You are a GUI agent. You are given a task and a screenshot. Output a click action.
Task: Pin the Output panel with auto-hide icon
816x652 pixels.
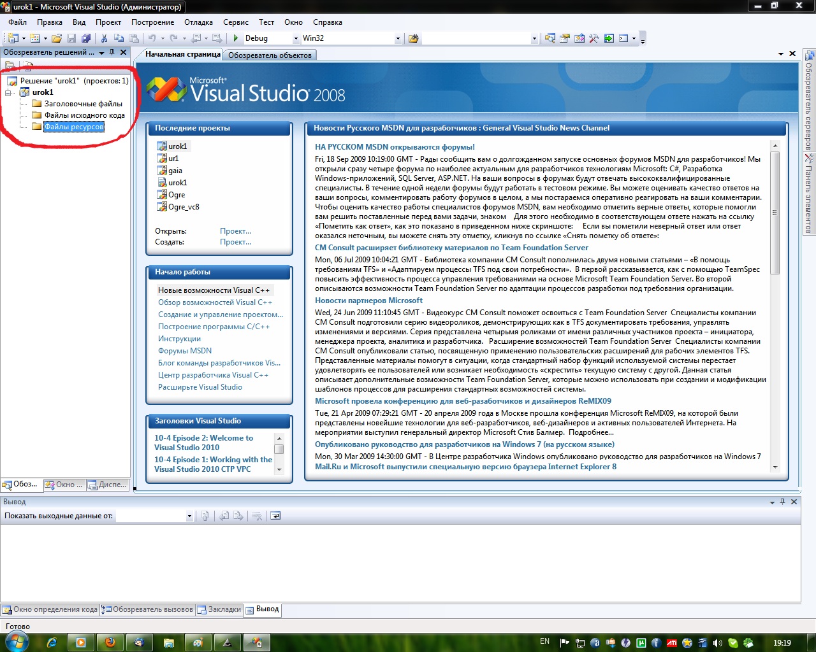(x=783, y=502)
